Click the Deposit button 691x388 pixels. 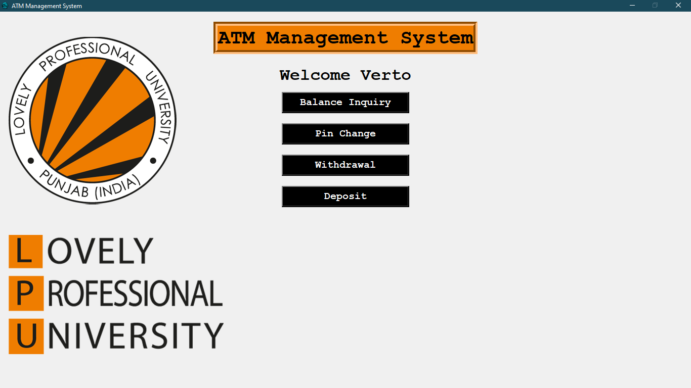345,196
